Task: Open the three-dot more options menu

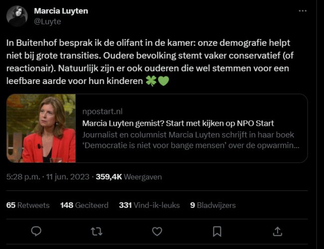Action: click(x=303, y=10)
